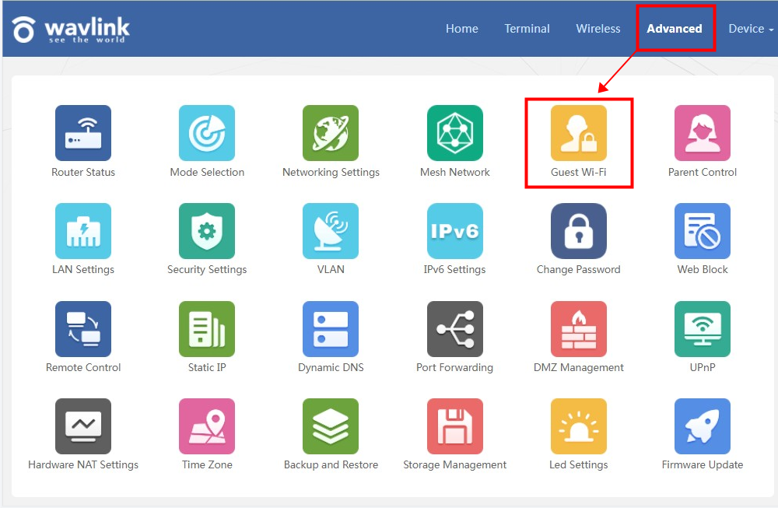Select the VLAN satellite dish icon
The image size is (778, 508).
331,231
